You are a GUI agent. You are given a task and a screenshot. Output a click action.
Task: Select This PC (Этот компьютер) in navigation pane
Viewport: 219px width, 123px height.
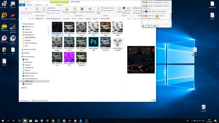(28, 57)
